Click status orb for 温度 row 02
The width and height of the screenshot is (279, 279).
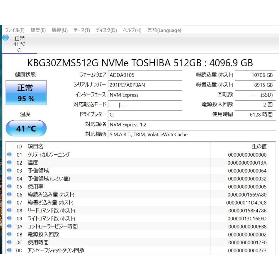click(x=9, y=162)
